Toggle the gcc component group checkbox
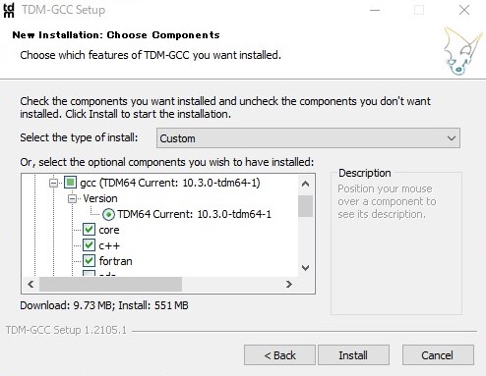Screen dimensions: 486x376 pos(70,183)
